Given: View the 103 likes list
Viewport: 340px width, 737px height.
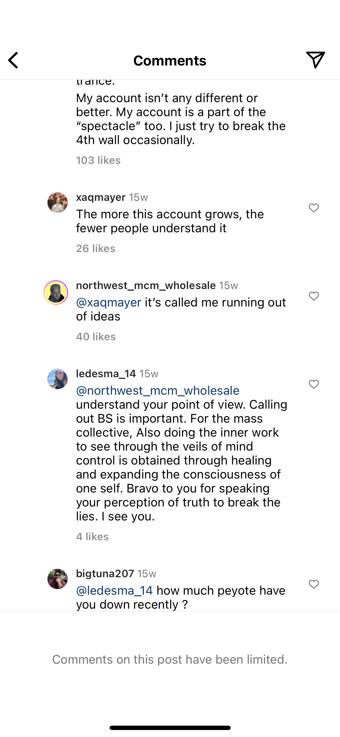Looking at the screenshot, I should click(x=98, y=160).
